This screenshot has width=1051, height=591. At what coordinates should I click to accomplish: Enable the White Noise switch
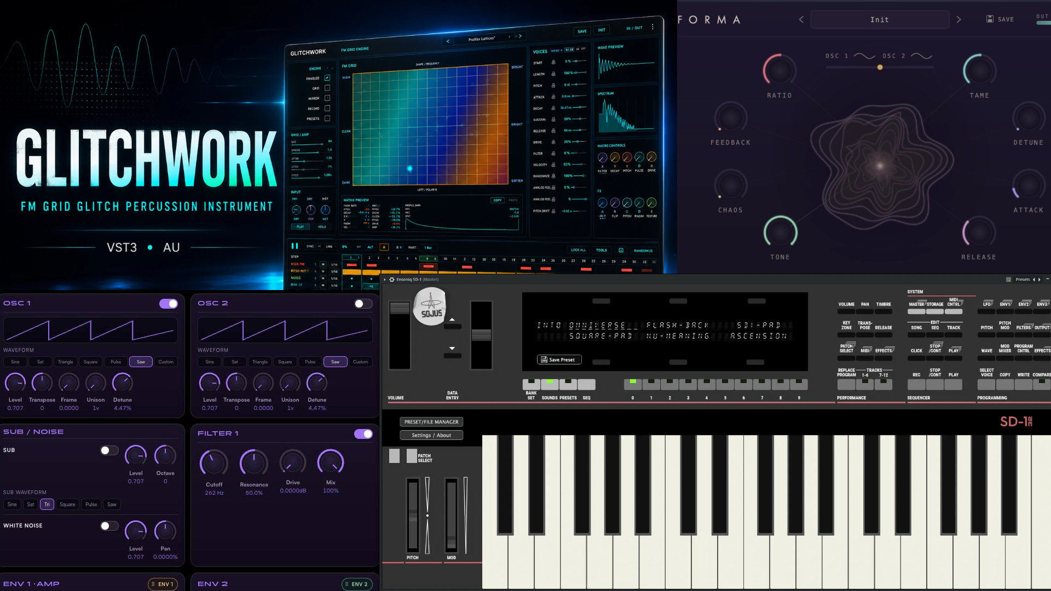point(109,526)
